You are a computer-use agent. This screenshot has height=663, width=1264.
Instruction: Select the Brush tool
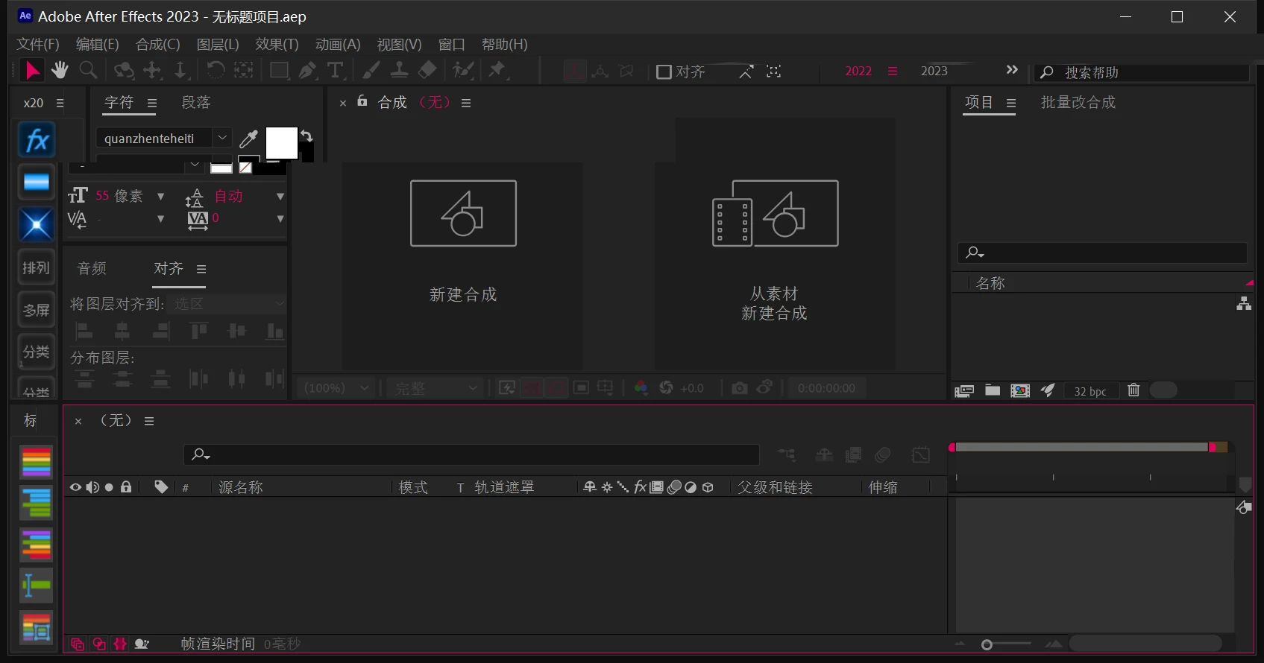pos(371,71)
